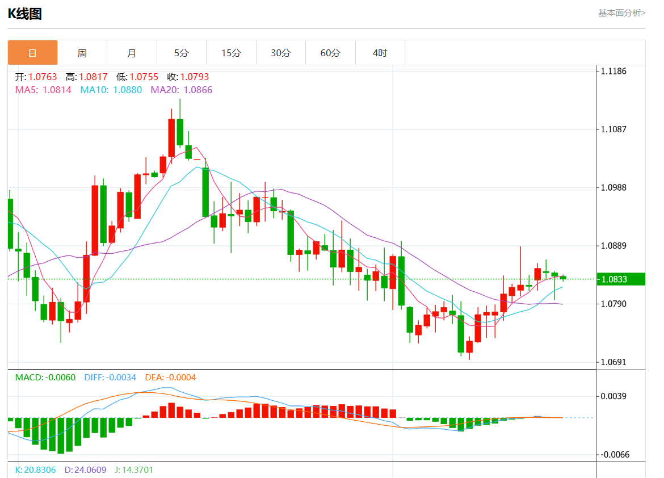Click the MA10: 1.0880 label
The height and width of the screenshot is (478, 664).
(111, 90)
